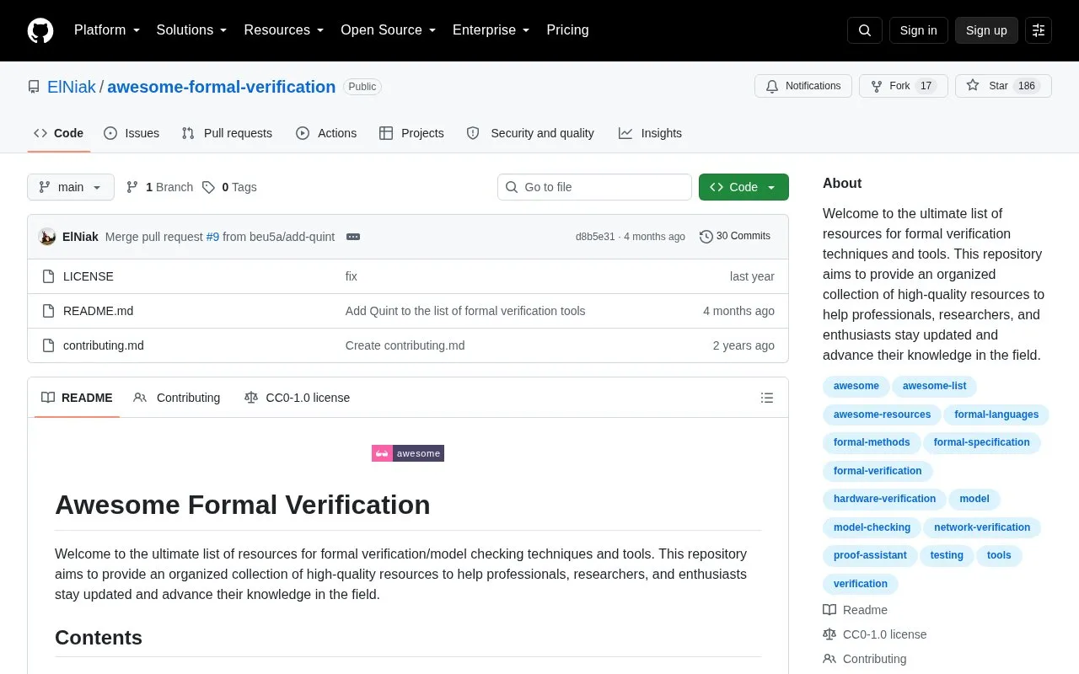Open the GitHub homepage logo
Screen dimensions: 1079x674
40,30
